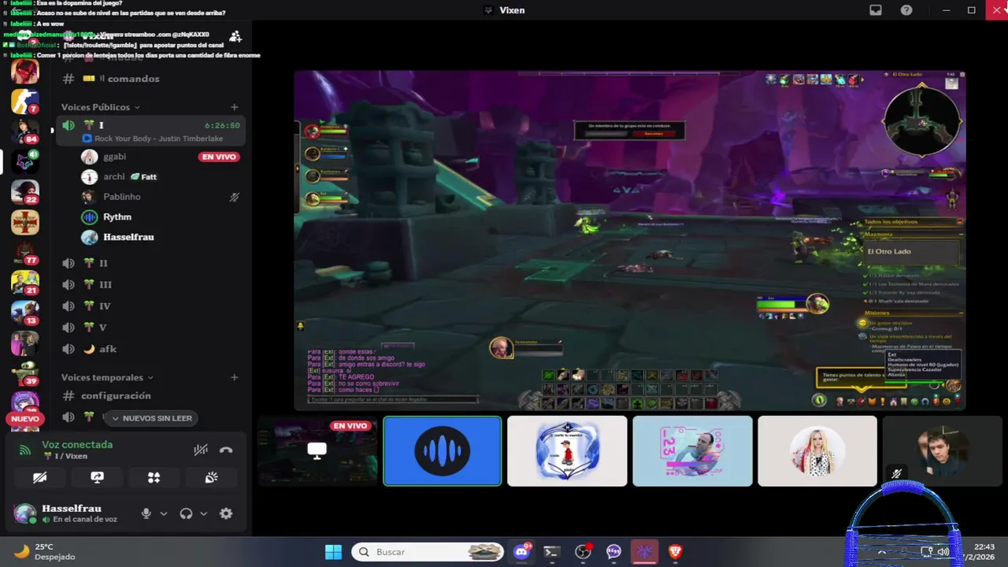Click the invite people icon beside server name

[x=235, y=36]
